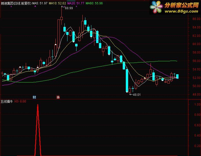The image size is (201, 156).
Task: Select the MA20: 51.77 label
Action: coord(76,3)
